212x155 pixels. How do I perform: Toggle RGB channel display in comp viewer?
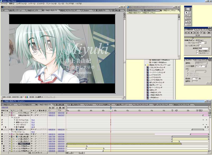[27, 97]
